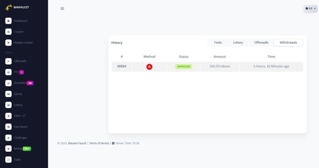
Task: Expand the 0.2 balance dropdown
Action: tap(311, 8)
